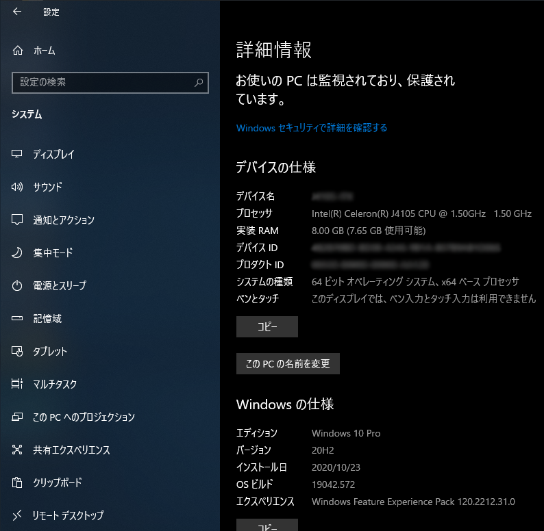This screenshot has height=531, width=544.
Task: Click the この PC へのプロジェクション icon
Action: 17,417
